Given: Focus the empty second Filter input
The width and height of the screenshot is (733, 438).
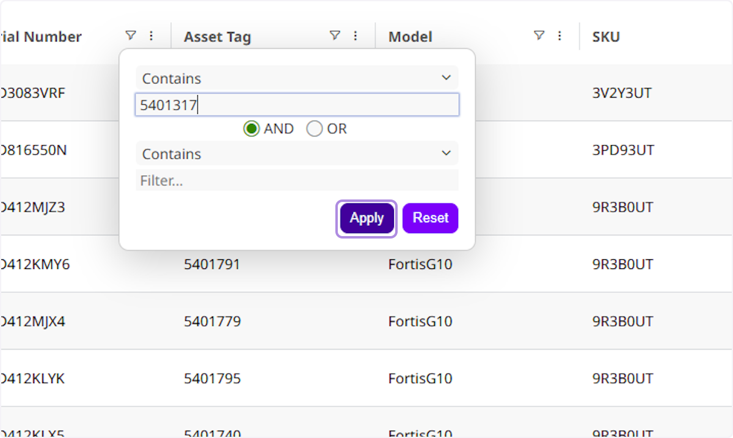Looking at the screenshot, I should point(297,181).
